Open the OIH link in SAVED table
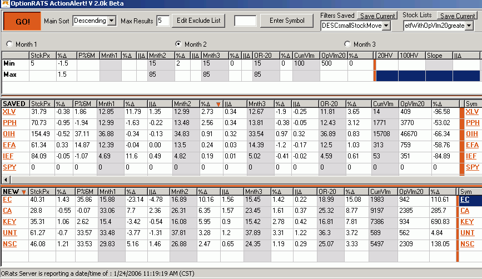 (8, 134)
